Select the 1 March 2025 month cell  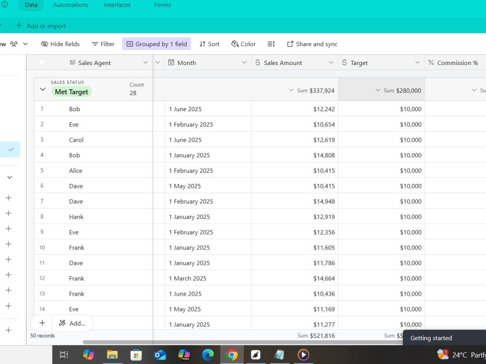pyautogui.click(x=208, y=278)
